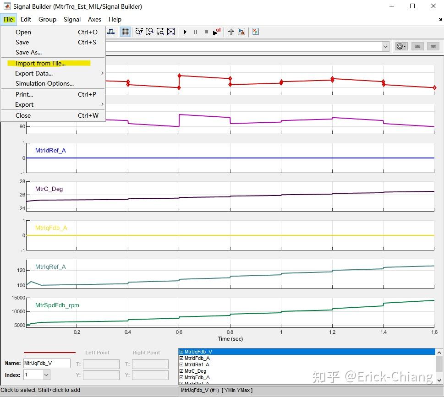Expand the active group dropdown
The image size is (444, 397).
point(385,46)
